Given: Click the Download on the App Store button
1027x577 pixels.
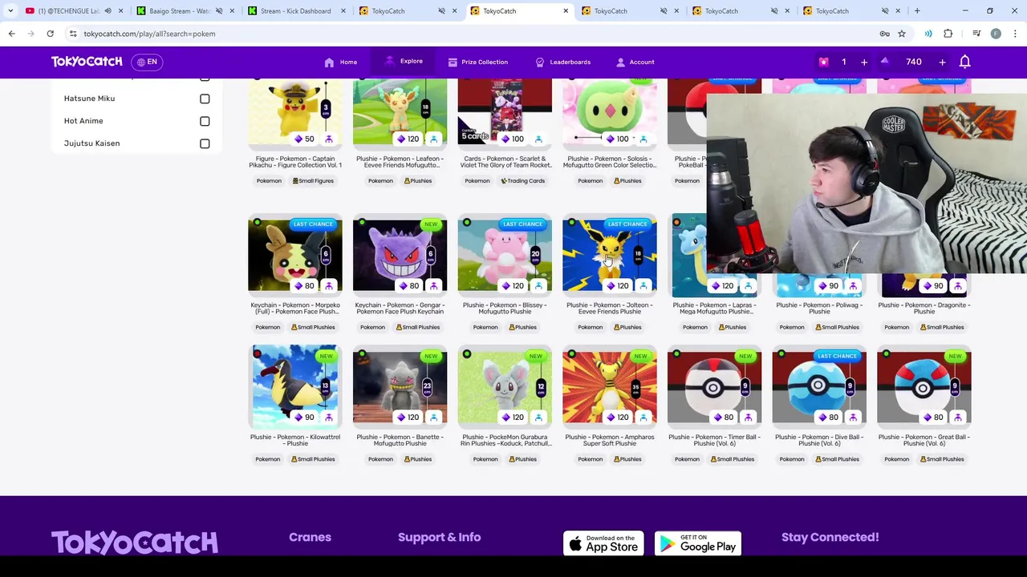Looking at the screenshot, I should tap(603, 543).
